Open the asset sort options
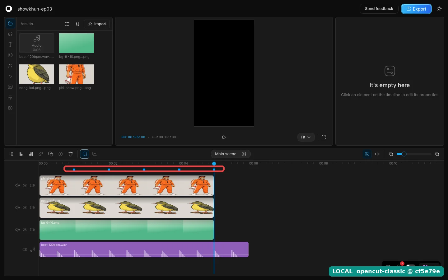This screenshot has height=280, width=448. (78, 24)
